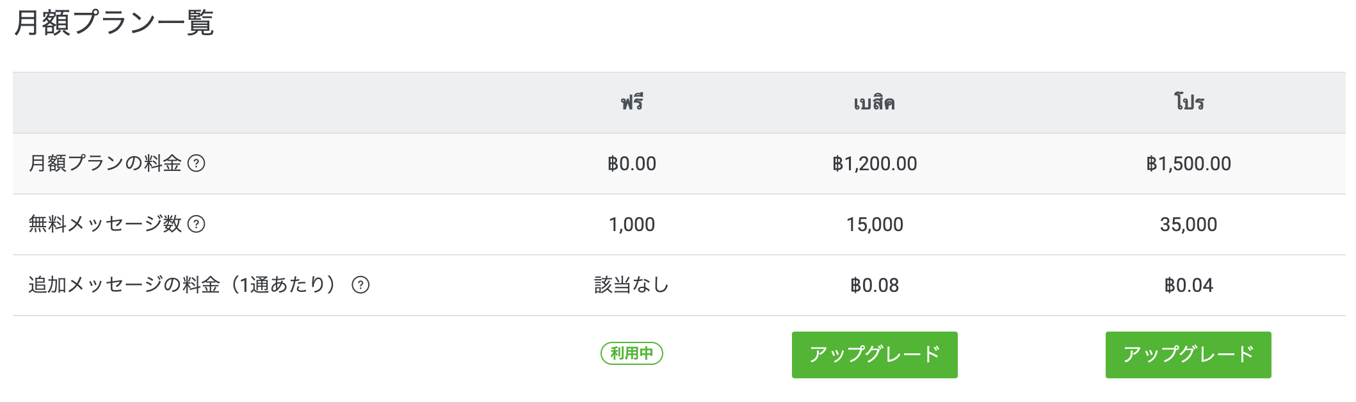Upgrade to the โปร plan
1356x402 pixels.
pyautogui.click(x=1188, y=355)
